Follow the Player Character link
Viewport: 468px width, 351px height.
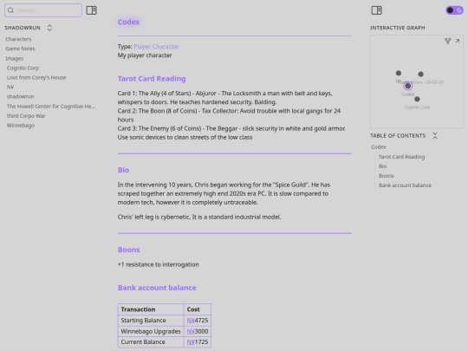156,47
